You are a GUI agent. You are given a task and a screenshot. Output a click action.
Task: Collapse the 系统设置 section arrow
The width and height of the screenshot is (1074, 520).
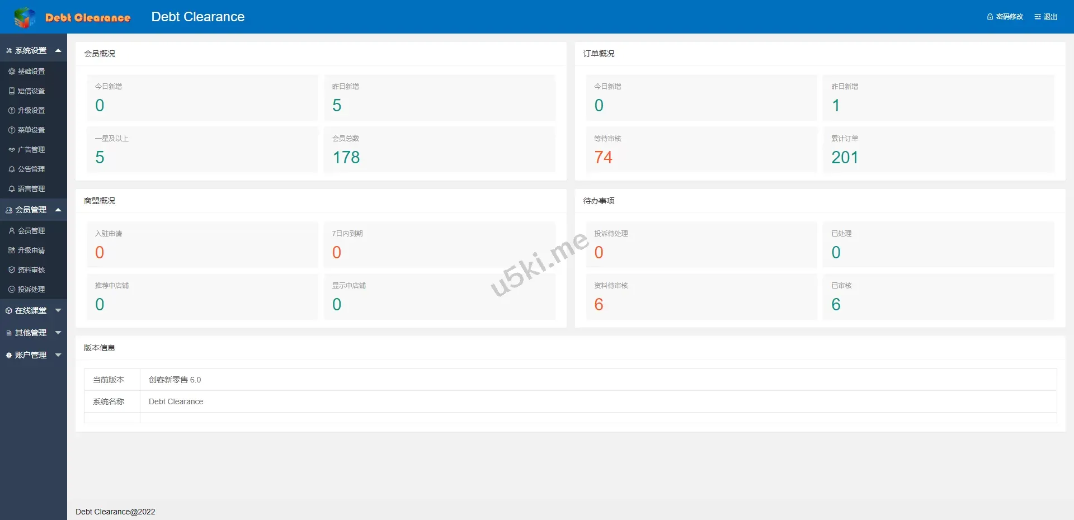[x=58, y=50]
